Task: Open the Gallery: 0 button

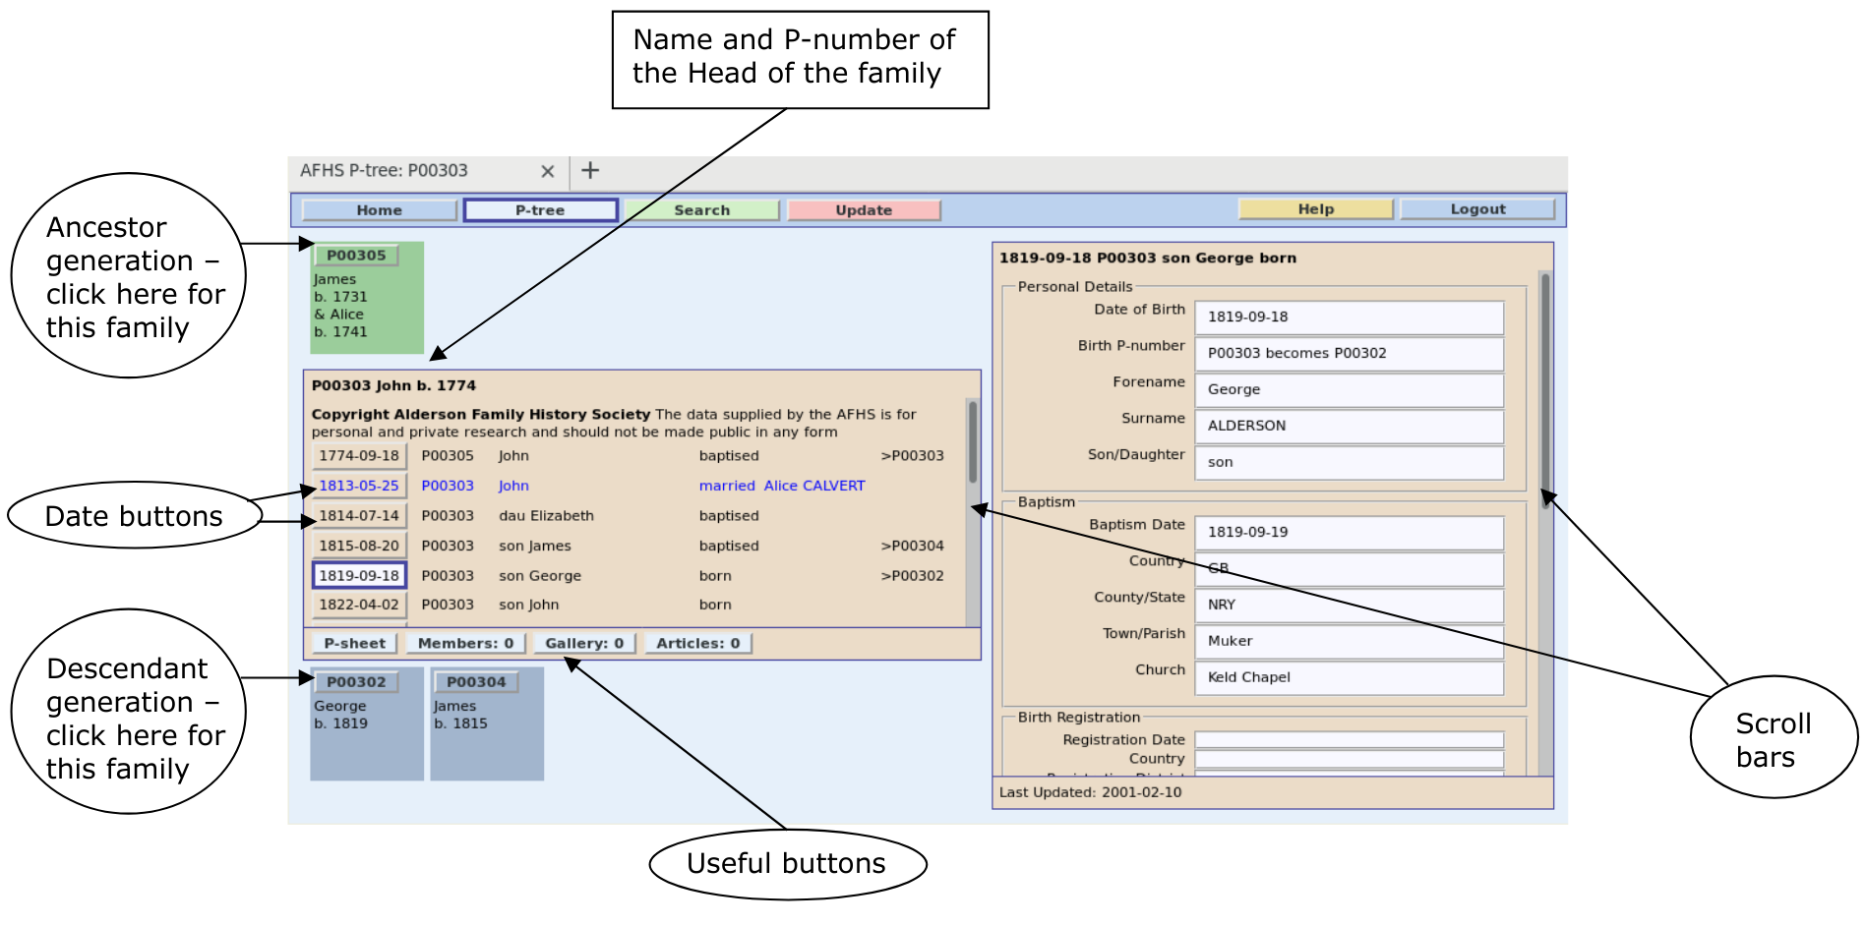Action: 584,644
